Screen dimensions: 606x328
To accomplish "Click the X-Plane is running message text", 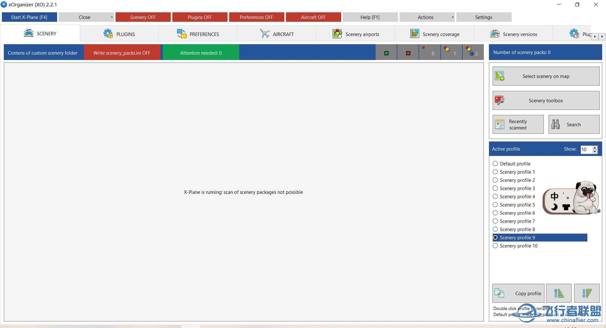I will (243, 192).
